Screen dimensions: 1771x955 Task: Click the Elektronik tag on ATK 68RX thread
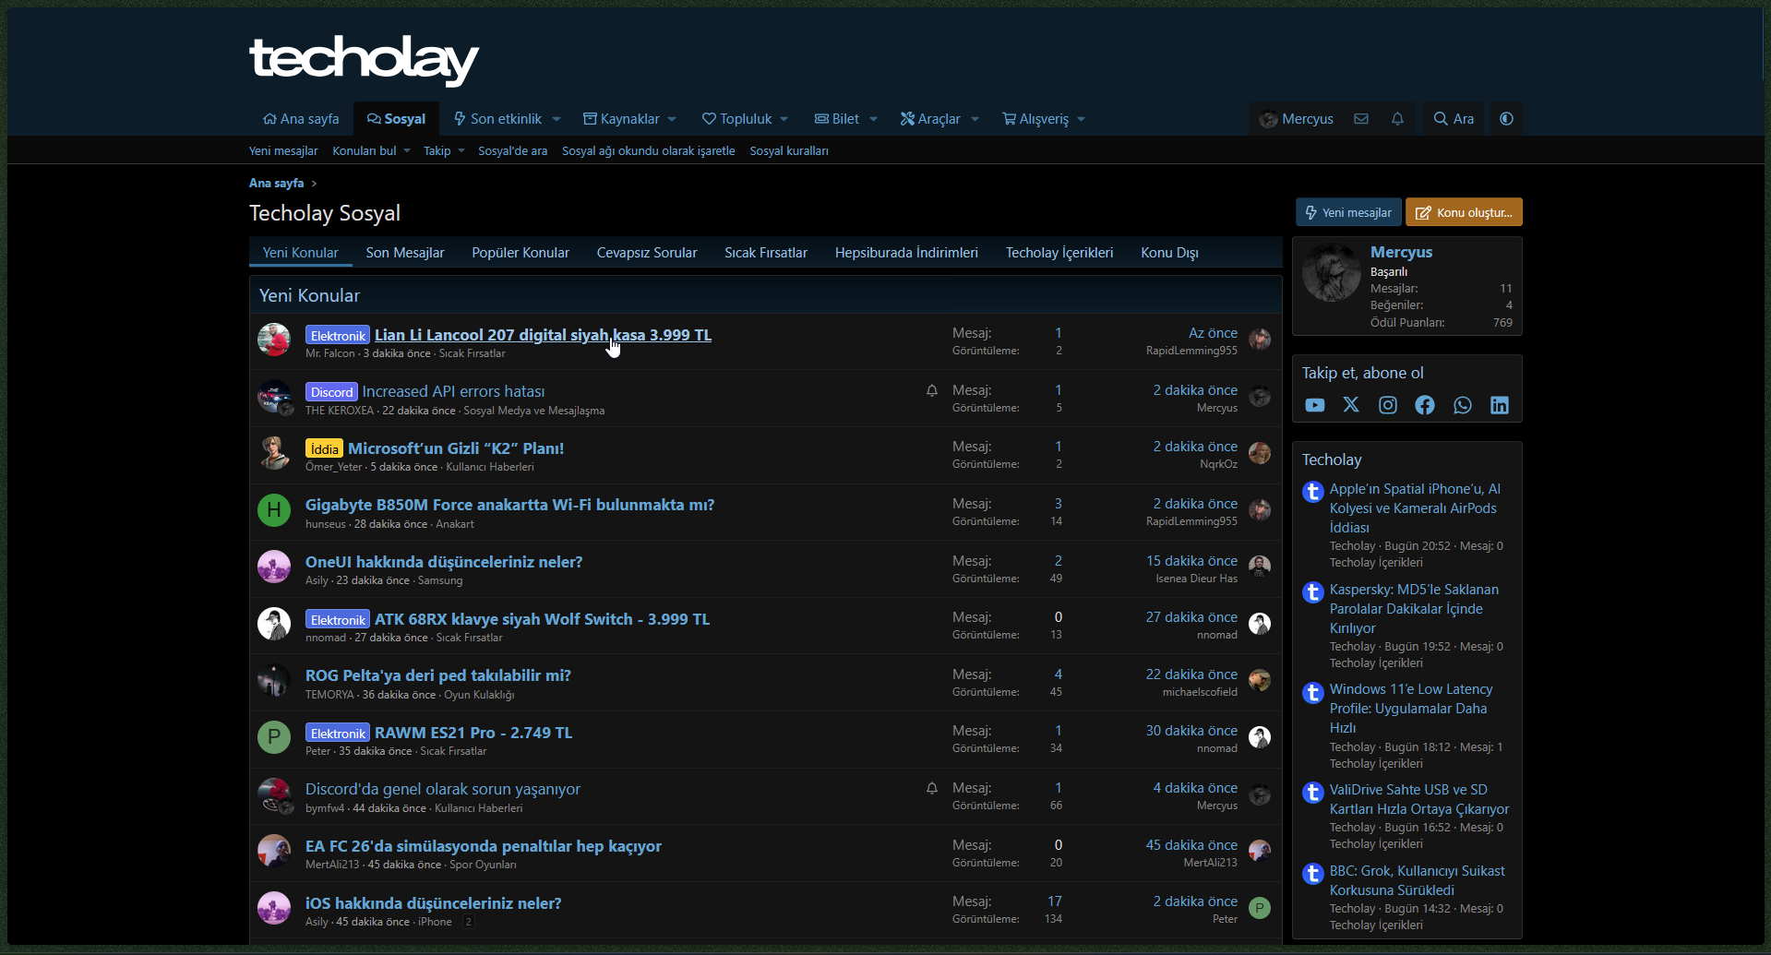tap(338, 620)
